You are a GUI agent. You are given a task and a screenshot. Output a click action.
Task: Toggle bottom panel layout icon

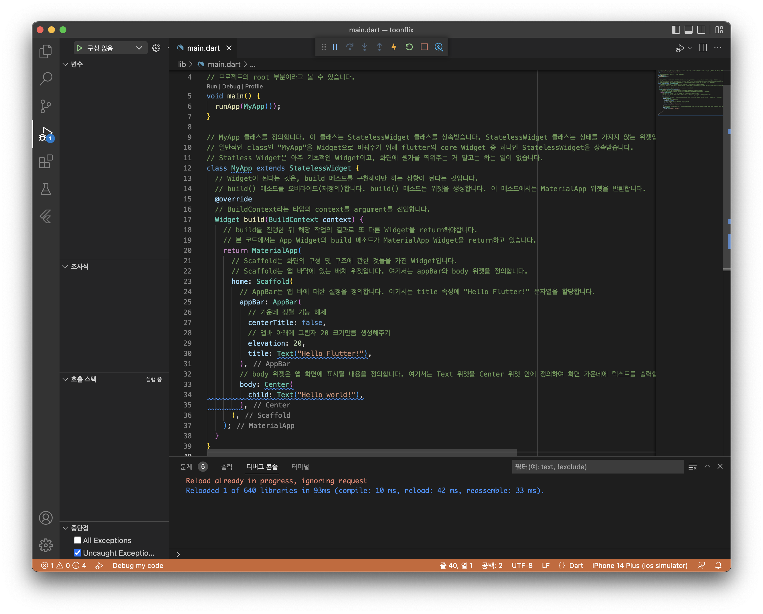pyautogui.click(x=688, y=30)
